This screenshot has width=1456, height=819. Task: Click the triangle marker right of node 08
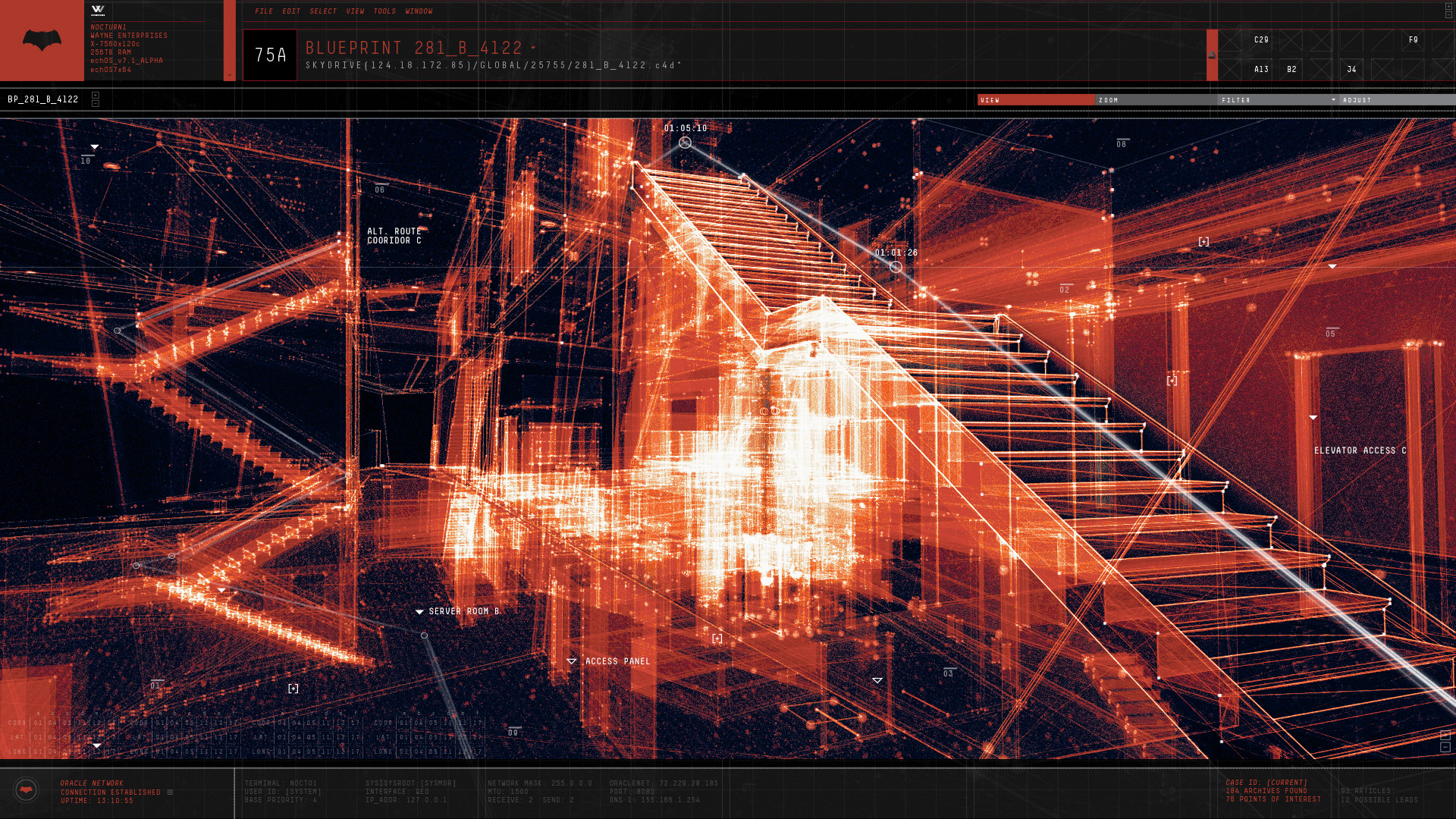tap(1332, 267)
